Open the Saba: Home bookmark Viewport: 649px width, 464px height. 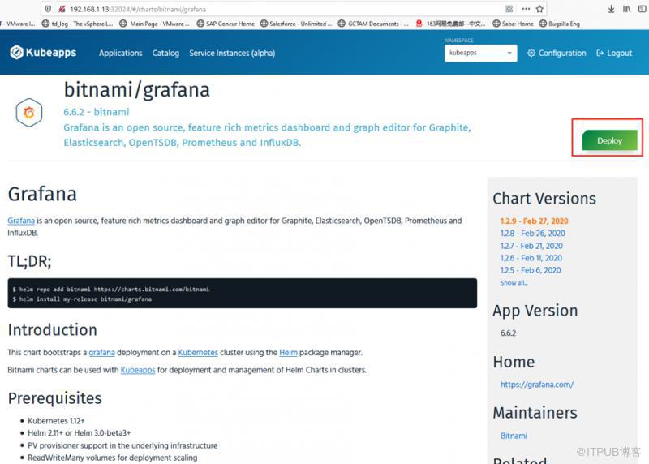pyautogui.click(x=513, y=24)
